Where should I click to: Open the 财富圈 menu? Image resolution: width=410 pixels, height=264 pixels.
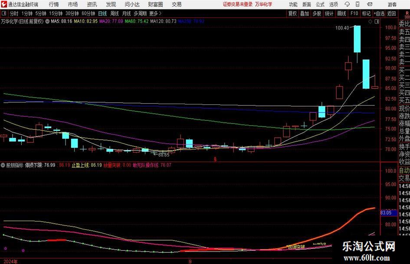point(155,4)
